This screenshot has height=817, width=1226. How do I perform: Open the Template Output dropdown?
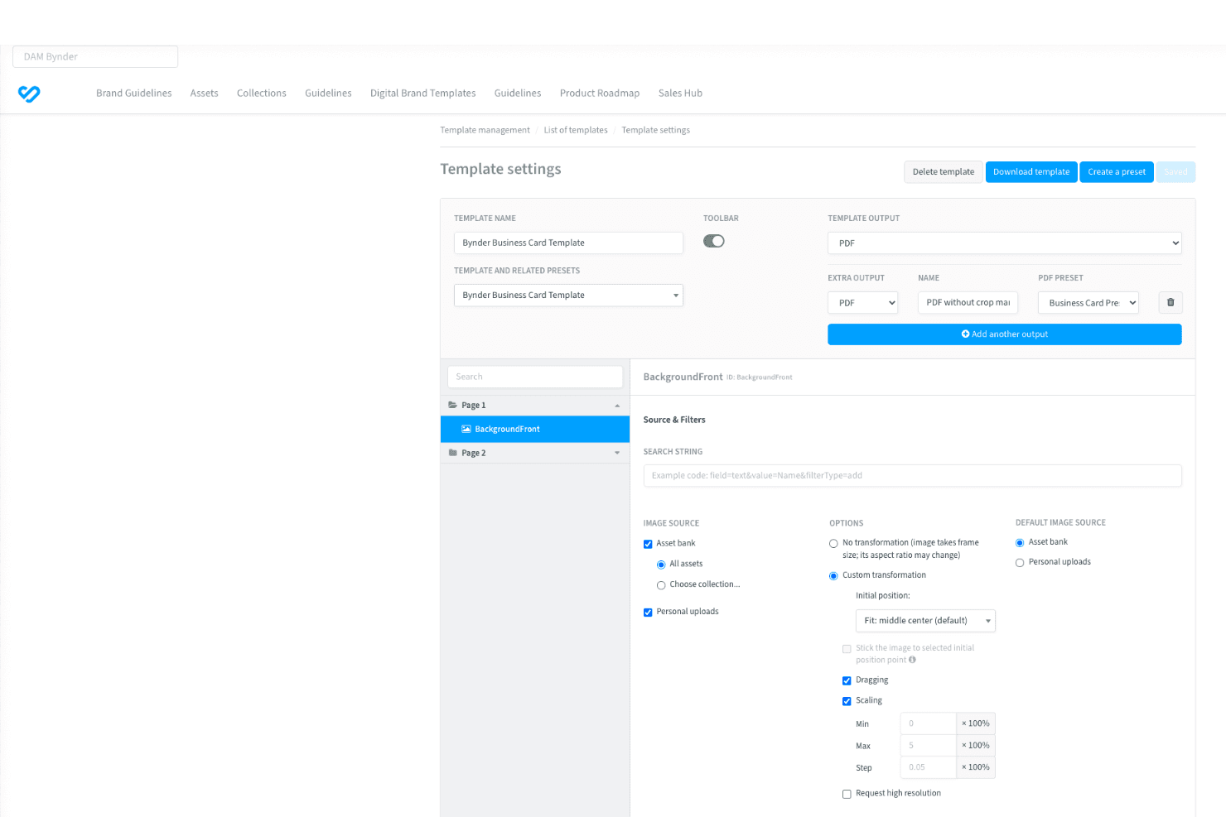tap(1005, 243)
